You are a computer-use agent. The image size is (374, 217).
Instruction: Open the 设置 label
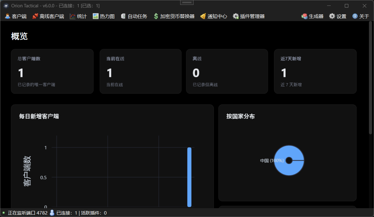tap(341, 16)
